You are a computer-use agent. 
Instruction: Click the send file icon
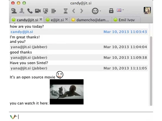point(53,11)
